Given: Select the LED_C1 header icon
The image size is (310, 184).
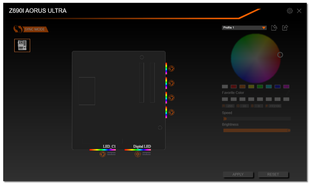Looking at the screenshot, I should (102, 154).
